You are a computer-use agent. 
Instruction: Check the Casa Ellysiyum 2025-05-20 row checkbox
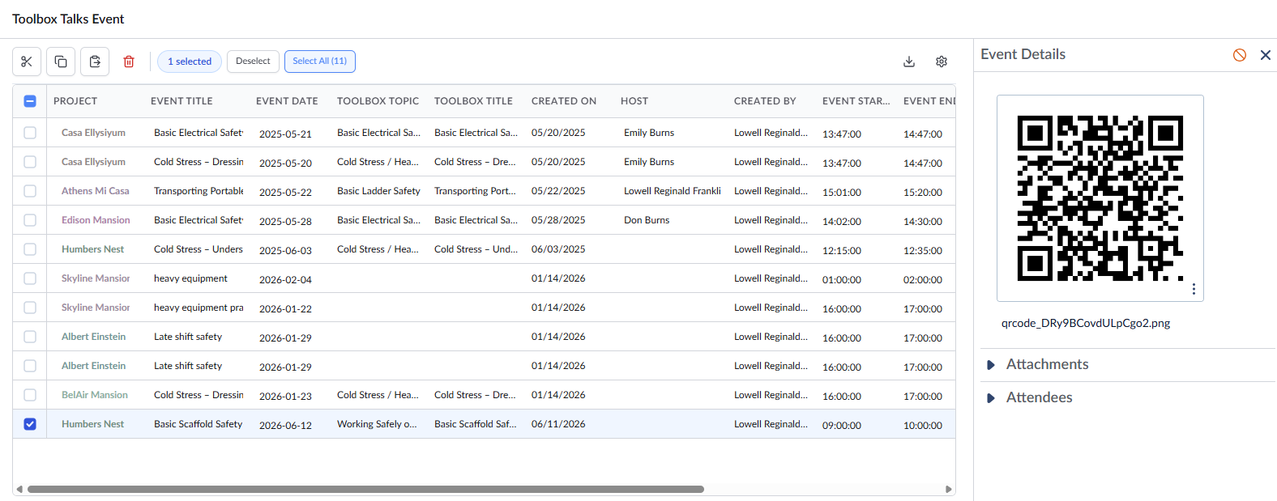click(30, 162)
